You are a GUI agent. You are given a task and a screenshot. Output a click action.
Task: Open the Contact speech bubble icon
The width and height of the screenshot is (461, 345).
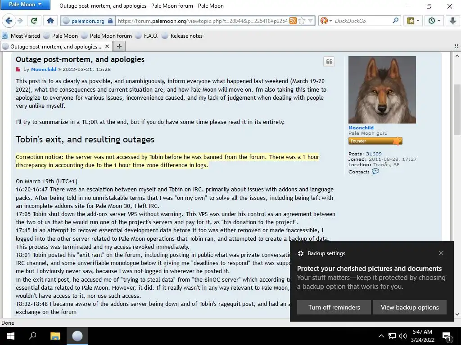point(375,171)
